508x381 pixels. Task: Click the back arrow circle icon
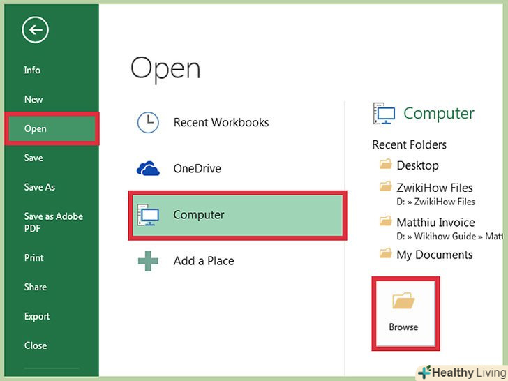(36, 30)
